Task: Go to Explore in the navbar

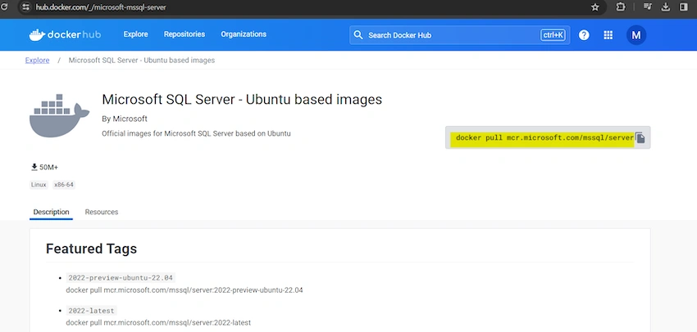Action: click(135, 34)
